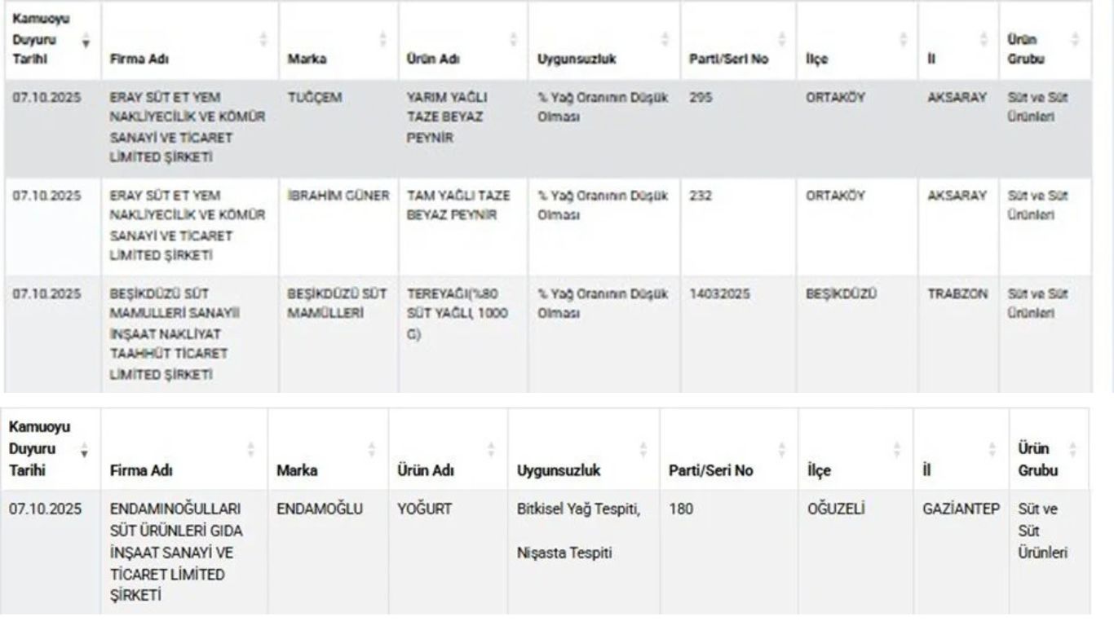
Task: Click Marka sort arrows in the lower table
Action: 372,449
